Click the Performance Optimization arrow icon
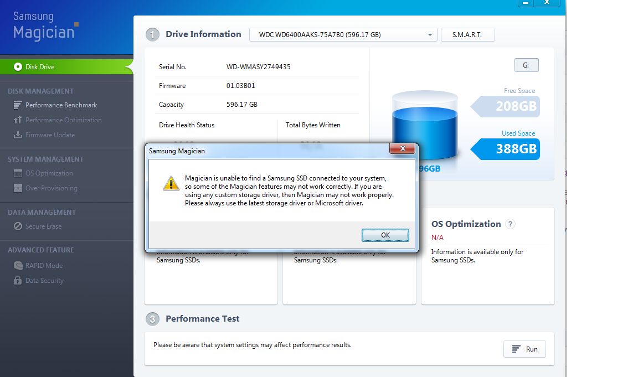638x377 pixels. tap(18, 120)
